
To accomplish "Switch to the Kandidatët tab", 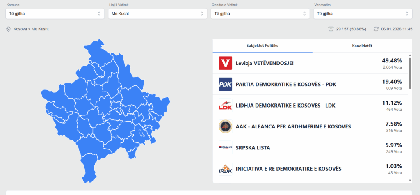I will click(x=362, y=46).
